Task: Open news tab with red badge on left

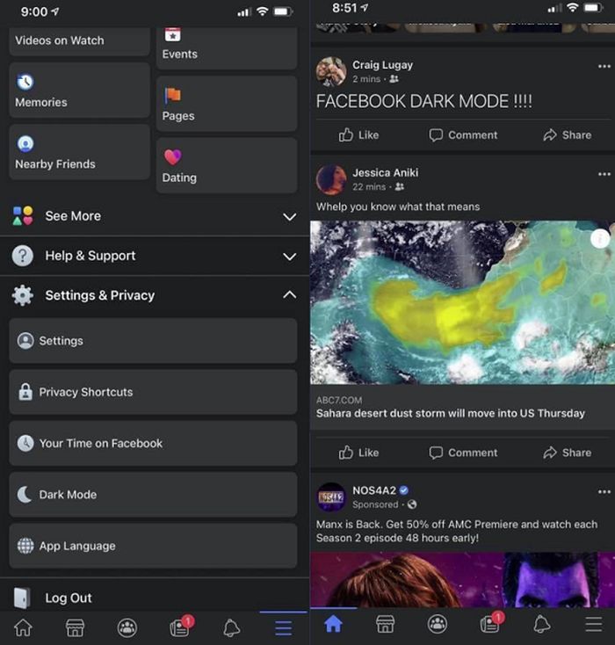Action: tap(181, 627)
